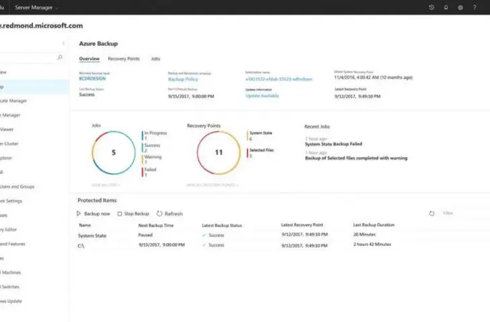Open Roles and Features in sidebar

[x=13, y=244]
